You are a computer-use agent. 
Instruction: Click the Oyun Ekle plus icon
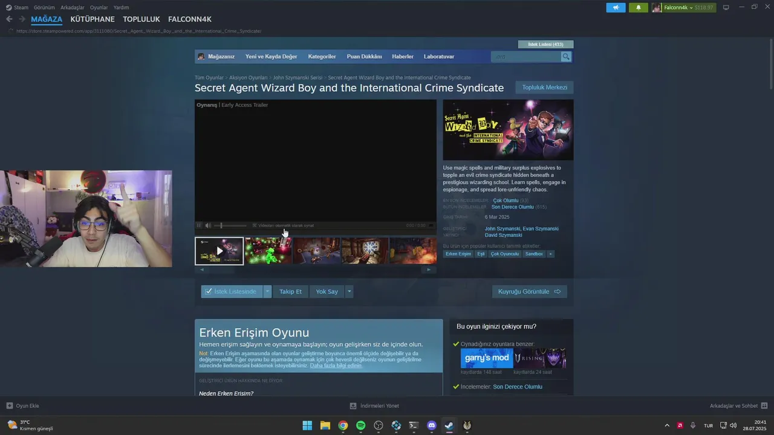pos(10,406)
